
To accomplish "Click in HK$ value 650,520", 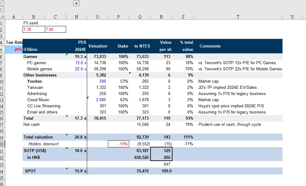I will pyautogui.click(x=140, y=157).
